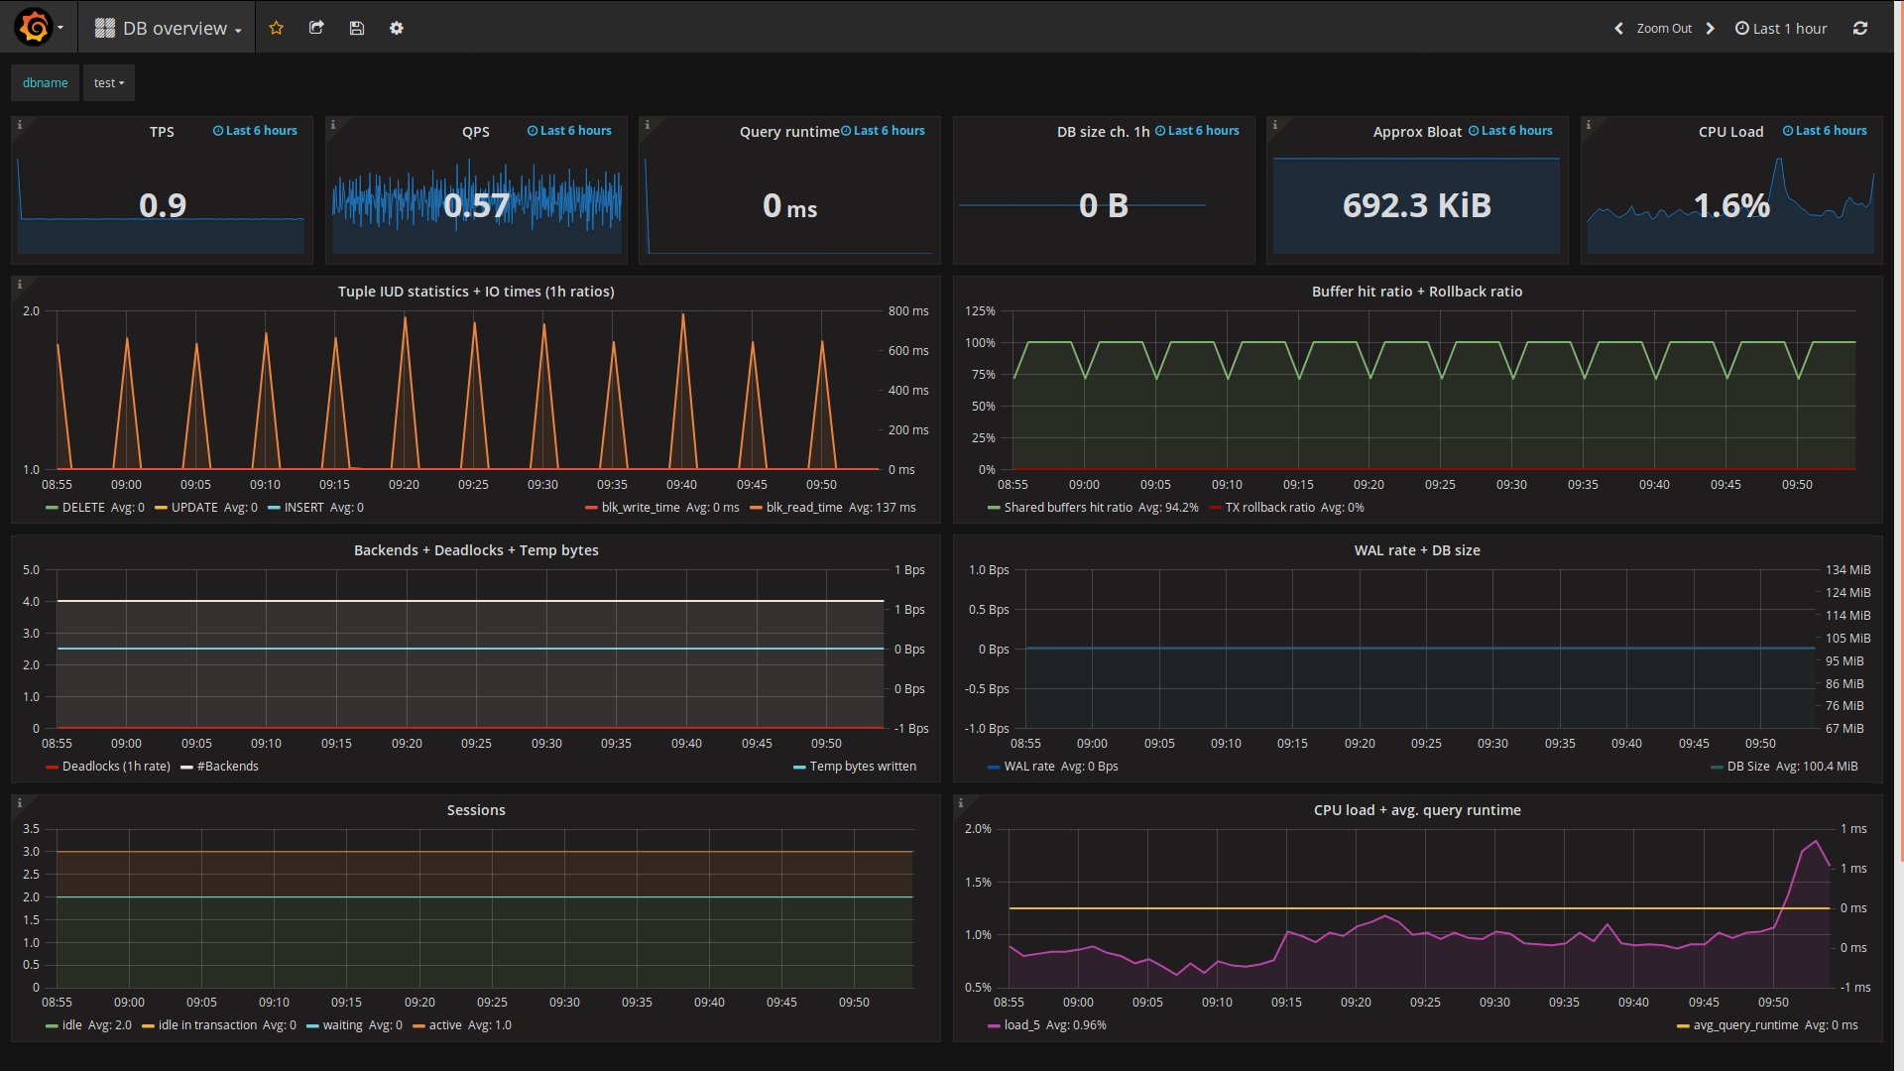Screen dimensions: 1904x1071
Task: Save the dashboard with disk icon
Action: 357,28
